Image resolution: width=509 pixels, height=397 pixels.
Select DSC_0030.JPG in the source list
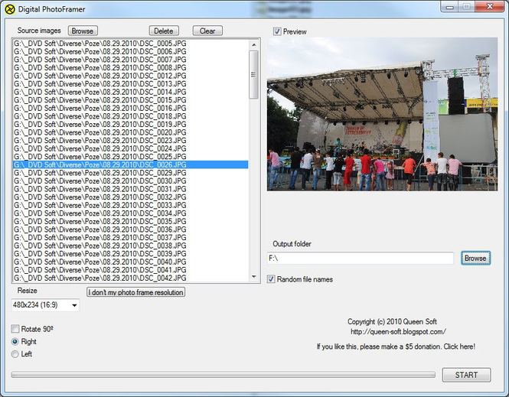click(x=100, y=181)
